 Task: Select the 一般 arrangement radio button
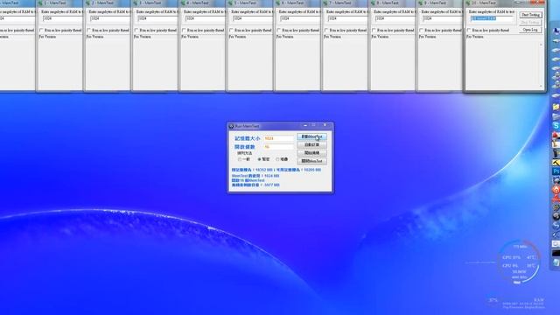coord(240,159)
